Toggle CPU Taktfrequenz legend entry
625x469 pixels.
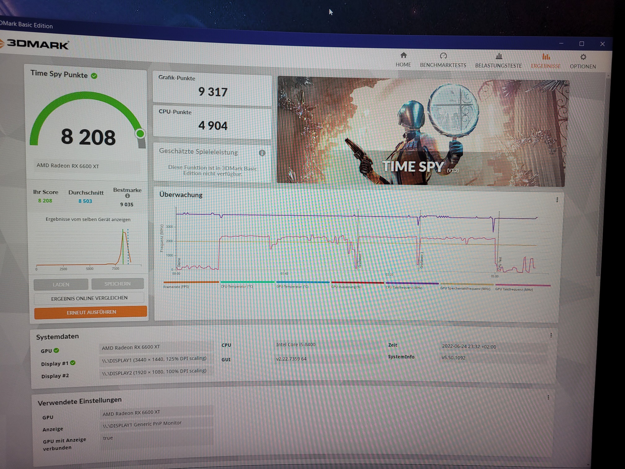click(404, 288)
